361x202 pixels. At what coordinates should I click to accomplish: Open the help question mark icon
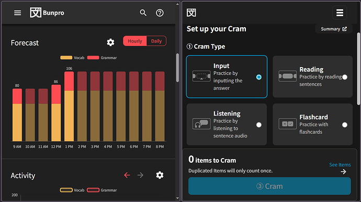click(160, 13)
